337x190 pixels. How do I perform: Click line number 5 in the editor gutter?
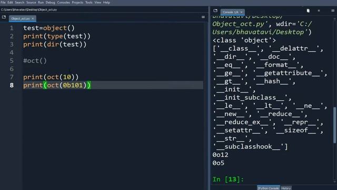pyautogui.click(x=12, y=61)
